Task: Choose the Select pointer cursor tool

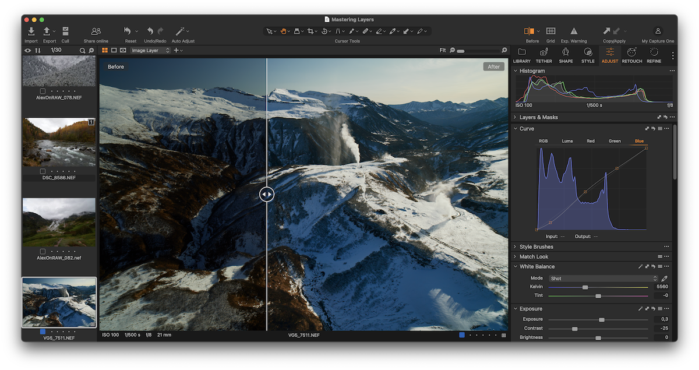Action: 270,31
